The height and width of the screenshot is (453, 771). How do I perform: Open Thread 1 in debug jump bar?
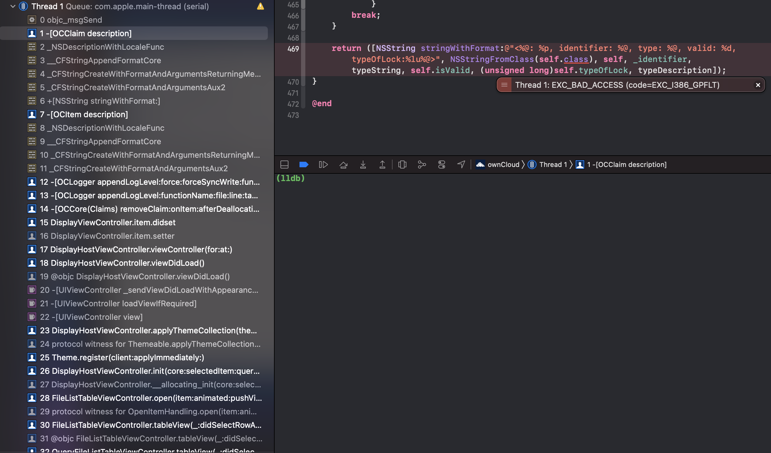point(547,165)
